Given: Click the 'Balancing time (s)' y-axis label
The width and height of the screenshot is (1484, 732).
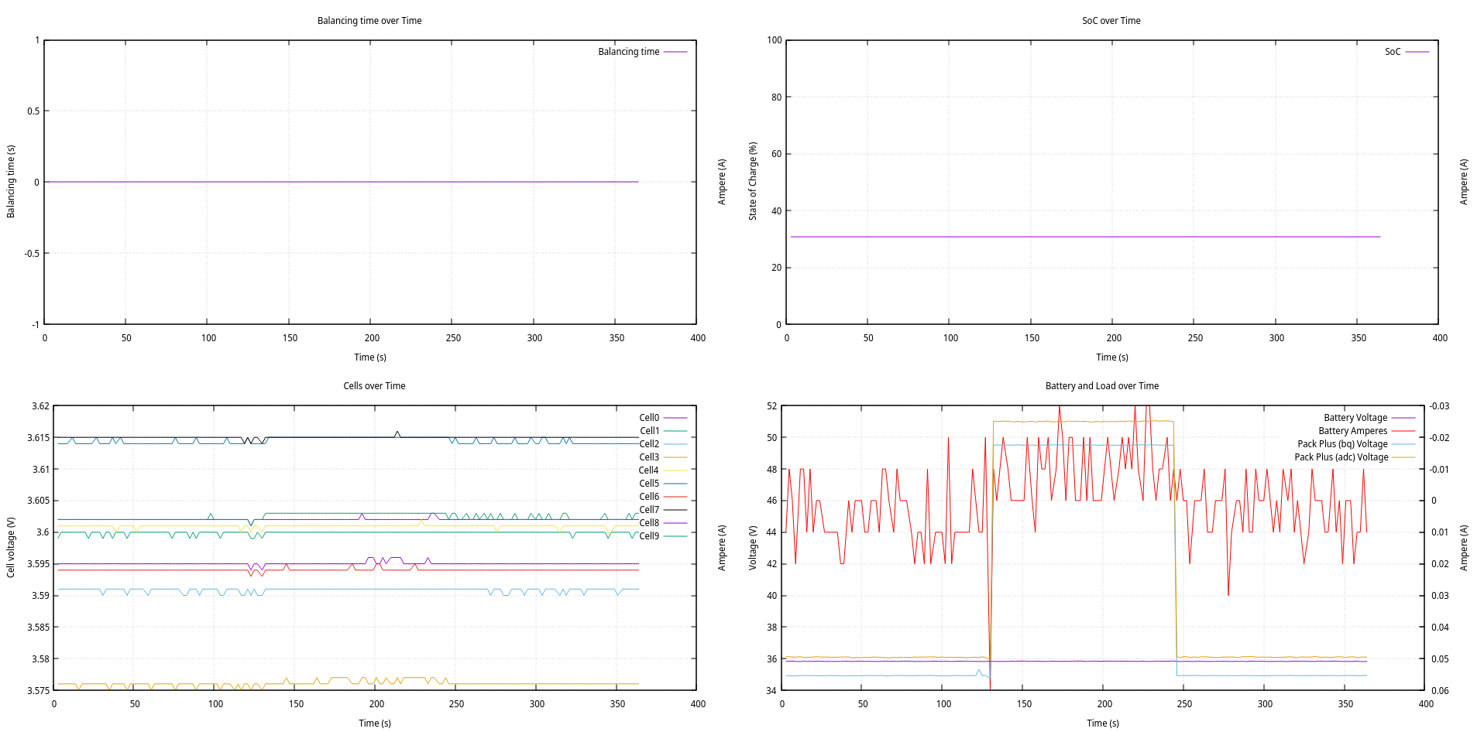Looking at the screenshot, I should pyautogui.click(x=11, y=181).
